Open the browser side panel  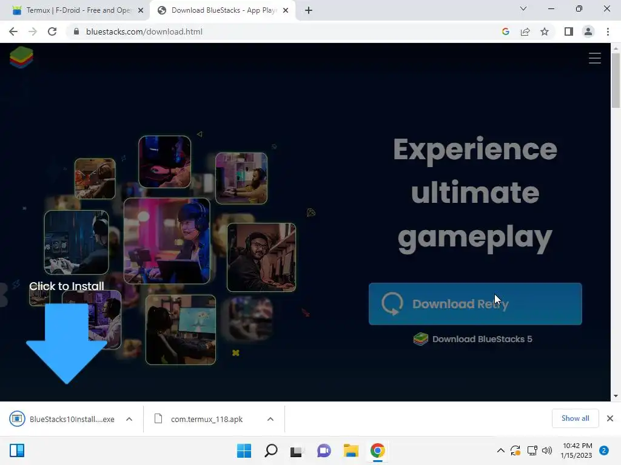(569, 31)
